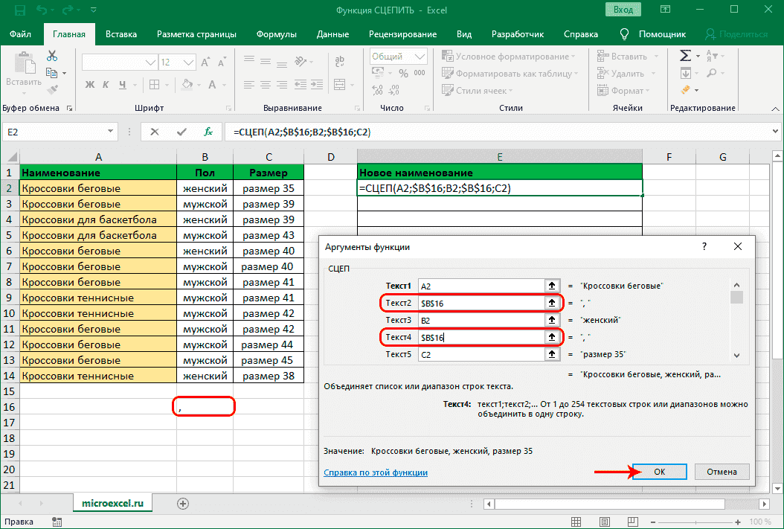Click the AutoSum sigma icon
The width and height of the screenshot is (784, 529).
coord(685,57)
